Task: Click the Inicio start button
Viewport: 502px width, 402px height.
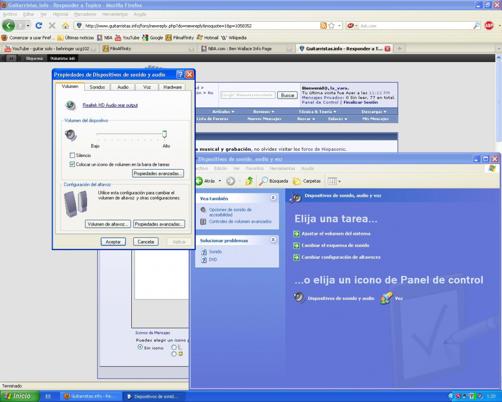Action: 20,396
